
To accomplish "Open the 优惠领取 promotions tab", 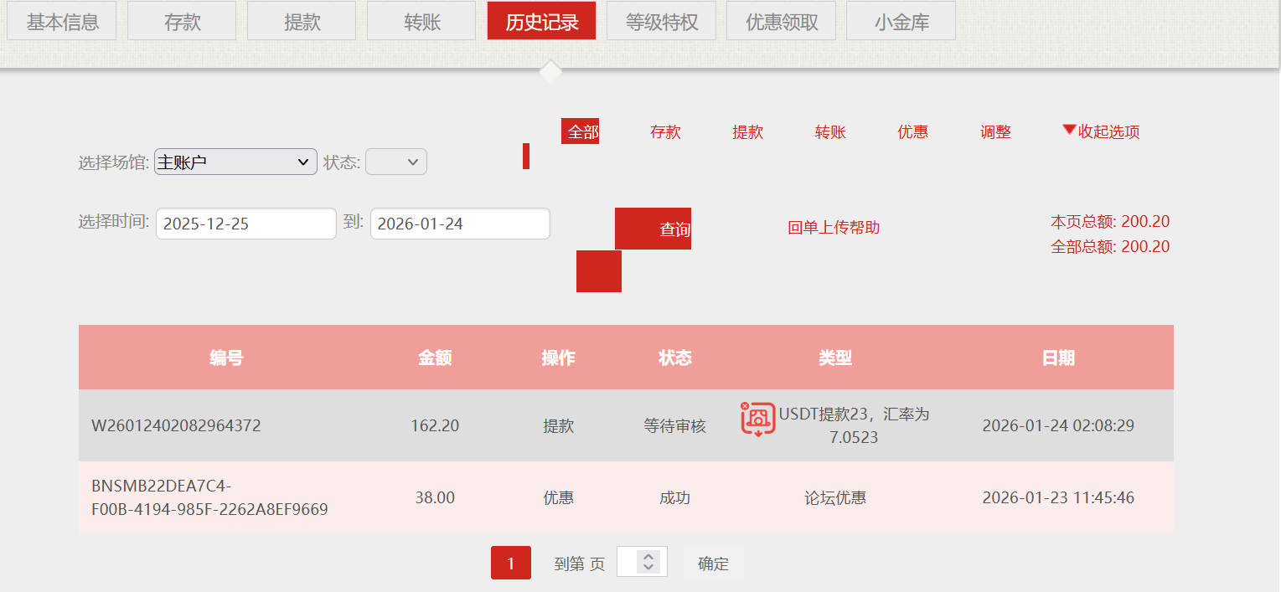I will (781, 20).
